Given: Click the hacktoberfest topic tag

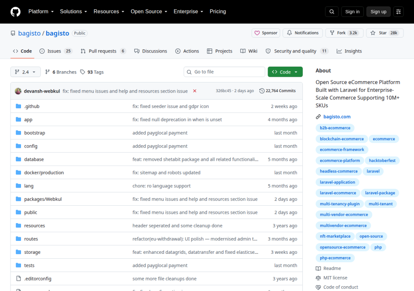Looking at the screenshot, I should 382,160.
